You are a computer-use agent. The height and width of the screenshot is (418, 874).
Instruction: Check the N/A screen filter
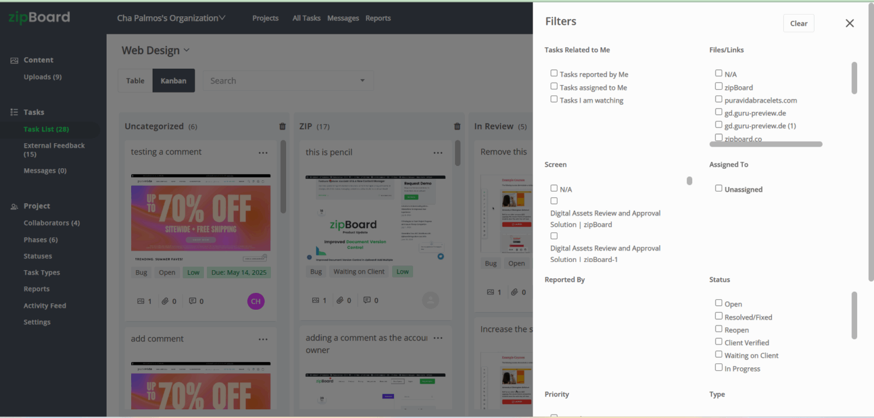pos(554,188)
